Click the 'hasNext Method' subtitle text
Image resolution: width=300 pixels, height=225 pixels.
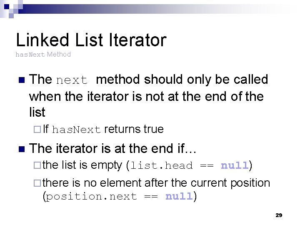click(43, 55)
